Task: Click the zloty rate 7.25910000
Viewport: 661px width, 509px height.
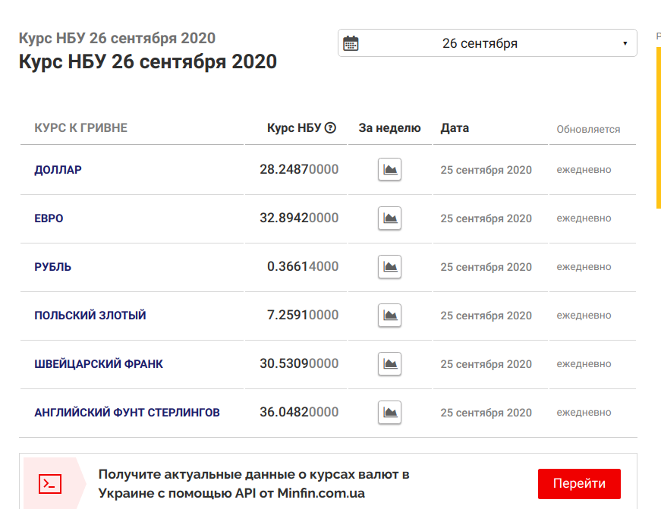Action: (303, 315)
